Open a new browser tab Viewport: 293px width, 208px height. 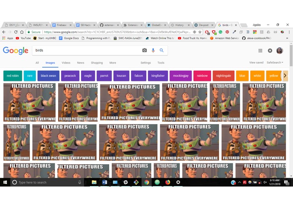244,25
